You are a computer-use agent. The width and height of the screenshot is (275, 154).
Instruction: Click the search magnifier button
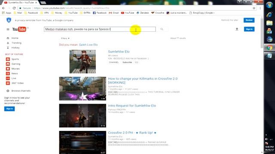pyautogui.click(x=162, y=29)
